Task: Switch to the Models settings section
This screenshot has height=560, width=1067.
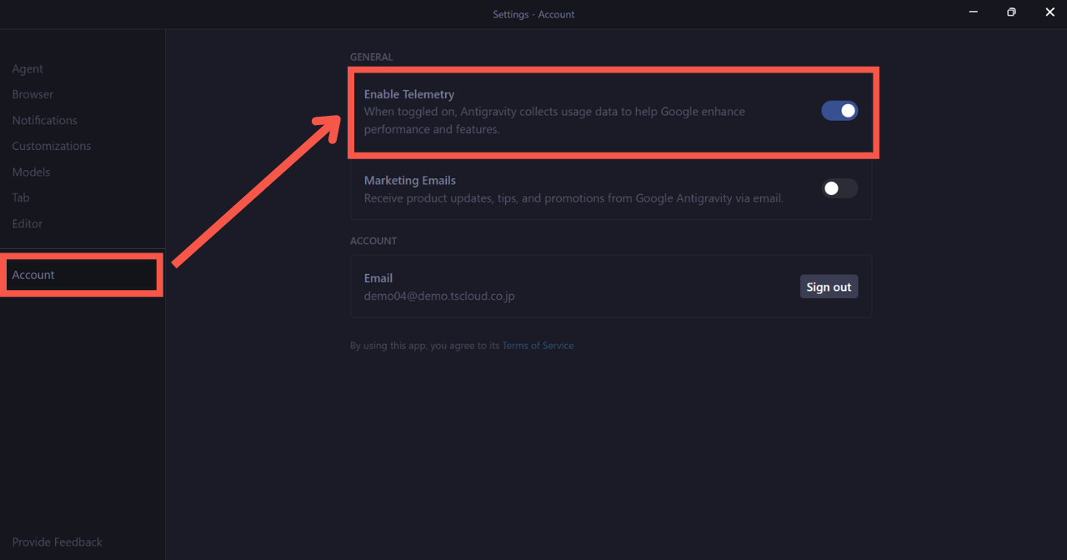Action: tap(31, 172)
